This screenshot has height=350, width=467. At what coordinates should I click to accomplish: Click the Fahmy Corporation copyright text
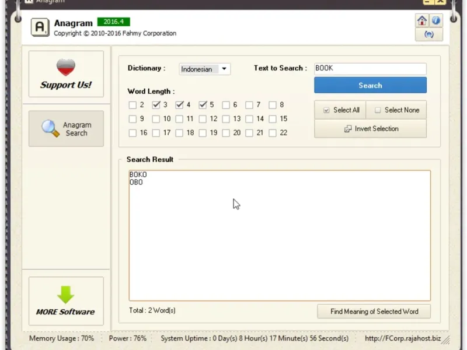point(115,33)
